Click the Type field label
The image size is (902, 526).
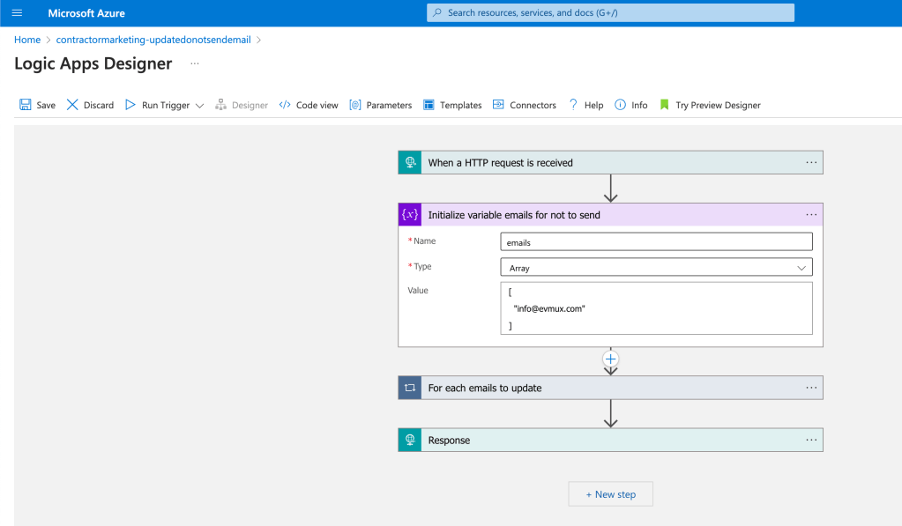tap(423, 267)
